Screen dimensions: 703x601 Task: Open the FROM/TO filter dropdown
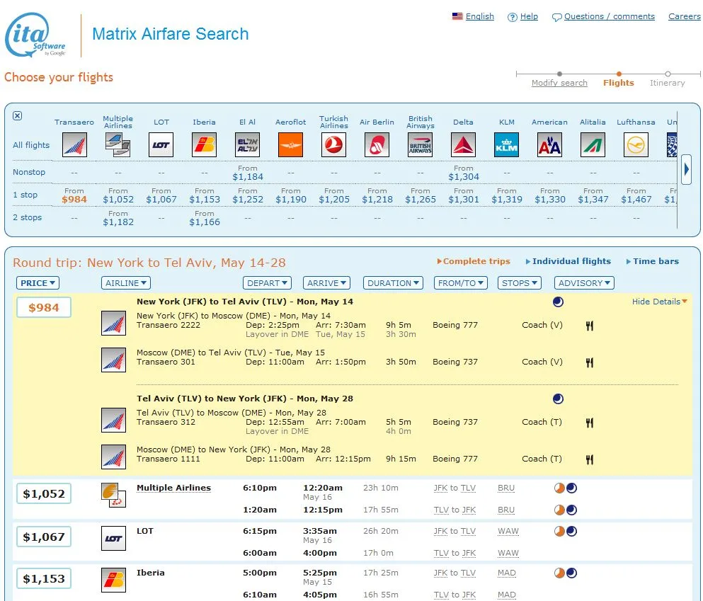(x=460, y=283)
